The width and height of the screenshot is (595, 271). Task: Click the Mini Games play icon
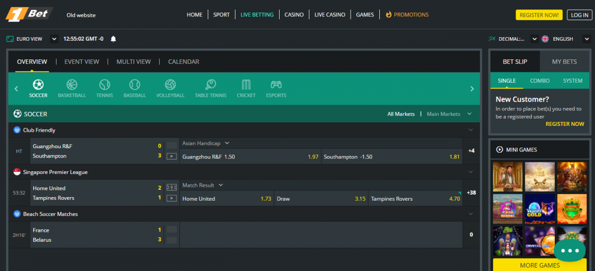499,150
